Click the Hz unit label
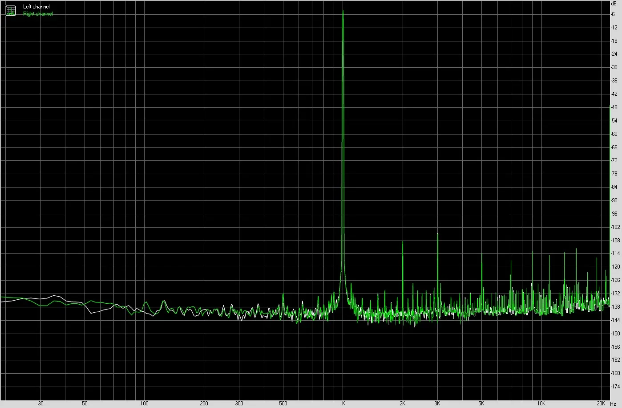The image size is (622, 408). click(614, 404)
